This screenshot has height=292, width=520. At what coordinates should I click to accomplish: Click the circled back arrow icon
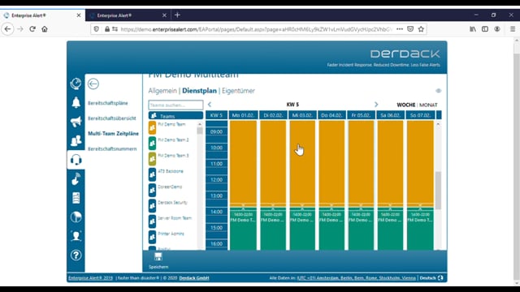[93, 84]
